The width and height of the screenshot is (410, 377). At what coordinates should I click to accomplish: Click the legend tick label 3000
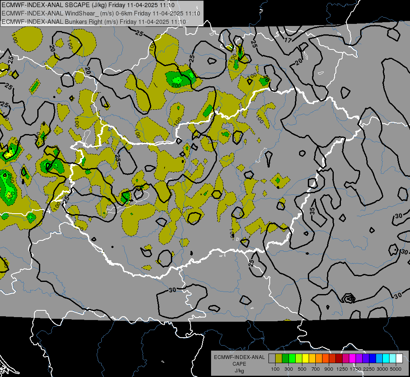pos(382,369)
